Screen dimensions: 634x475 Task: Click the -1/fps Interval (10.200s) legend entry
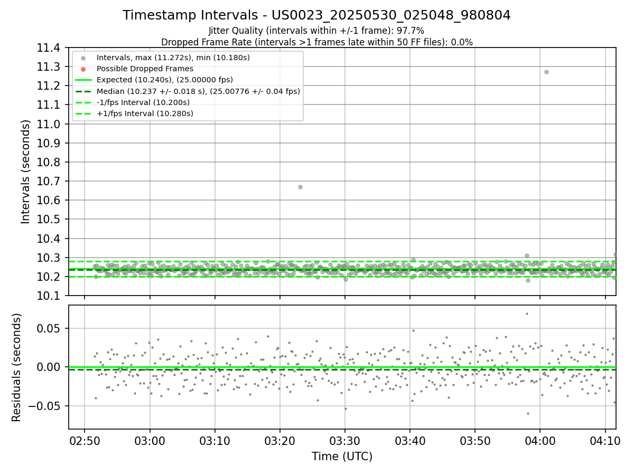click(x=143, y=102)
